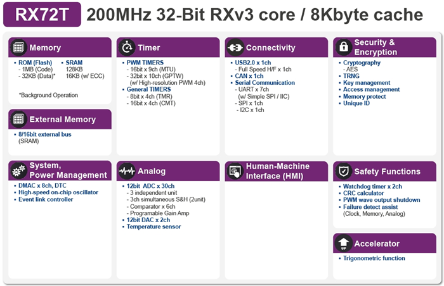
Task: Click the *Background Operation note
Action: [x=48, y=96]
